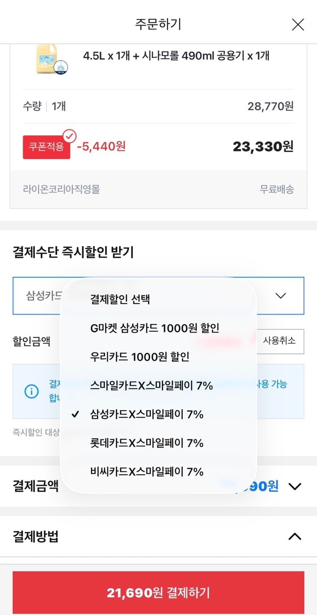Image resolution: width=317 pixels, height=615 pixels.
Task: Click the red checkmark badge on the coupon
Action: (69, 136)
